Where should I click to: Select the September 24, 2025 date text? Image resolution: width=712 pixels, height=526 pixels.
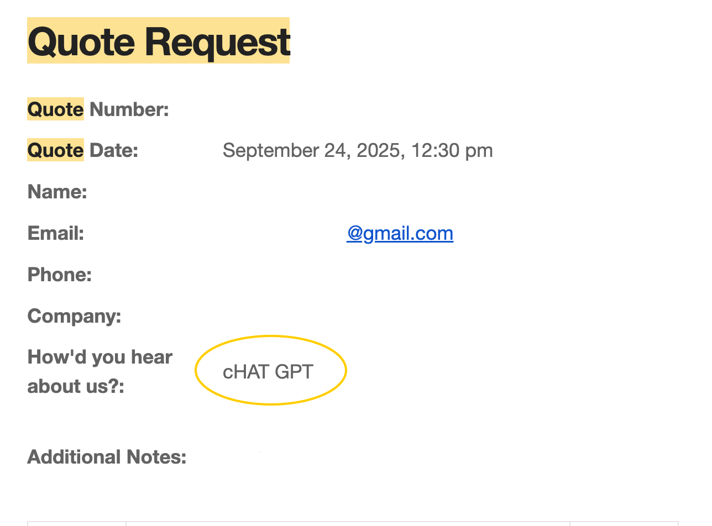[311, 150]
